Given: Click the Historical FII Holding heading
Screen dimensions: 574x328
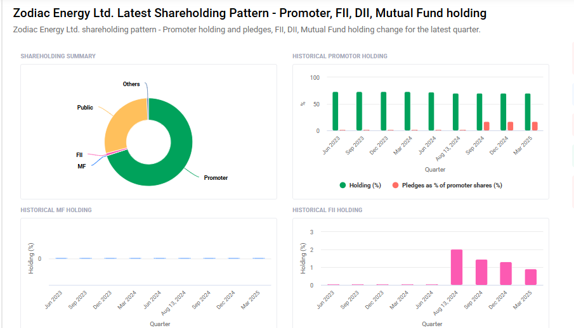Looking at the screenshot, I should point(327,210).
